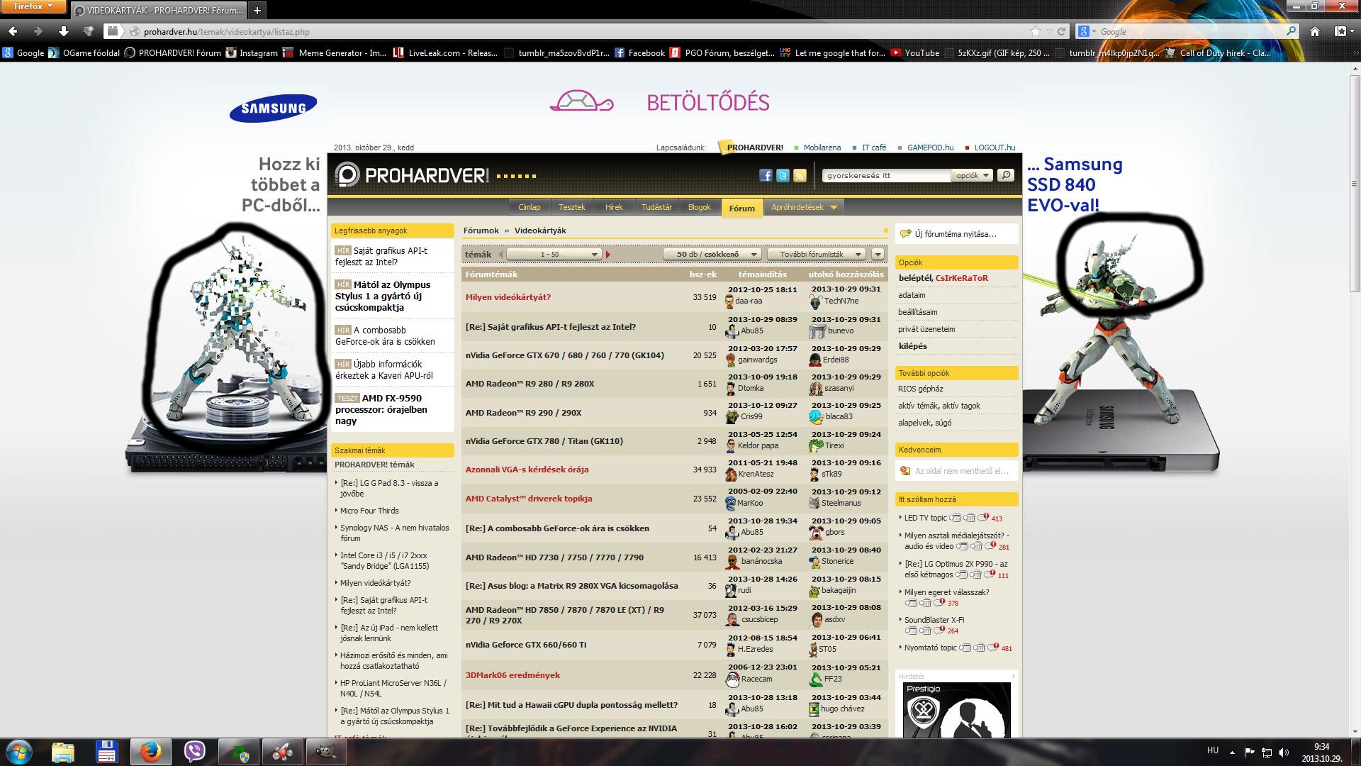Click kilépés to log out
The height and width of the screenshot is (766, 1361).
coord(913,346)
